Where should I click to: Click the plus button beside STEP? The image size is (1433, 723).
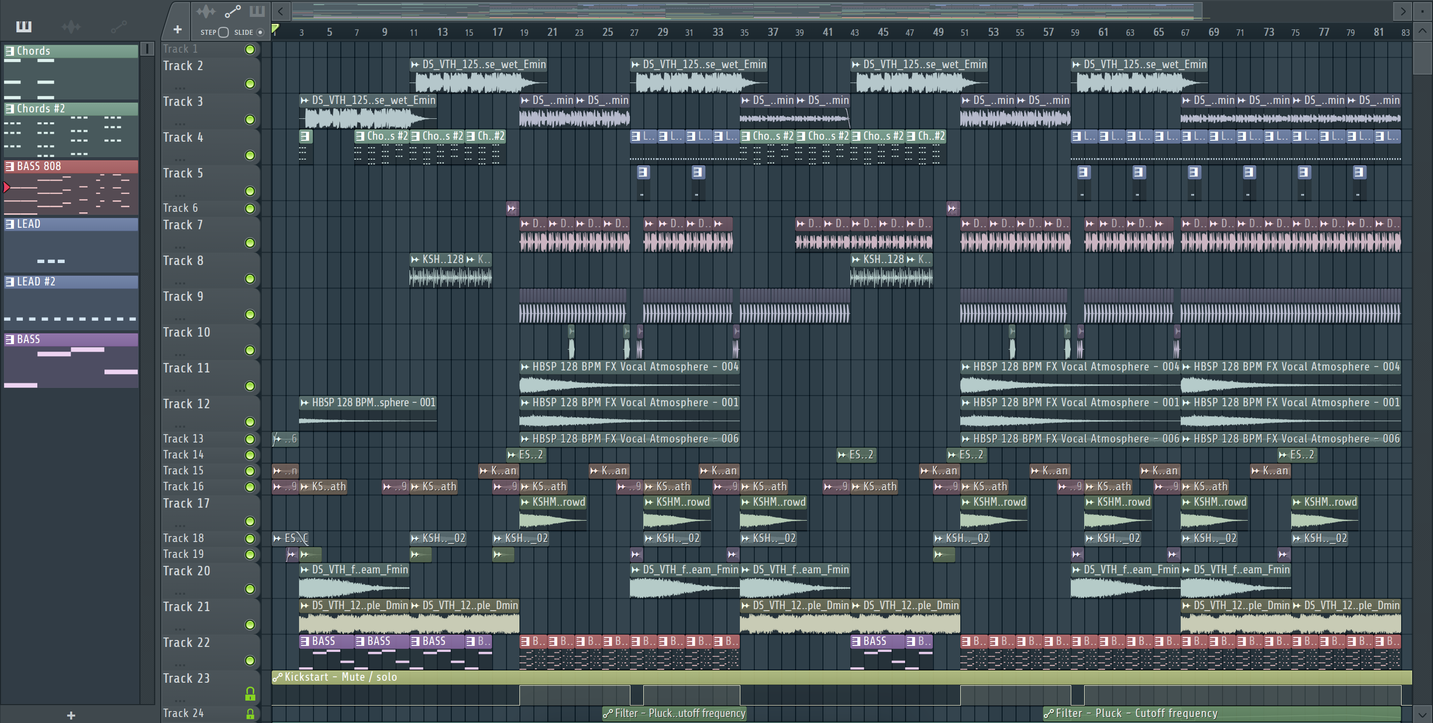[x=178, y=29]
